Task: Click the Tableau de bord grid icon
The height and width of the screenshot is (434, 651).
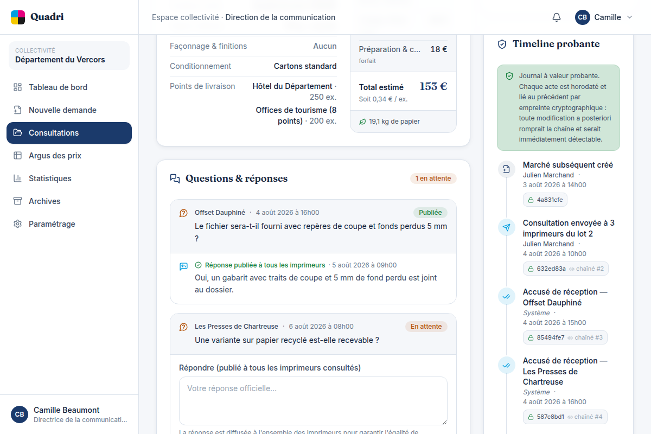Action: (18, 87)
